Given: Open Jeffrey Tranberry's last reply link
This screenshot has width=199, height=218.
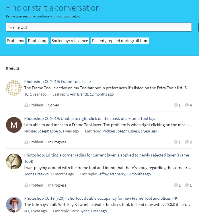Looking at the screenshot, I should [x=124, y=174].
